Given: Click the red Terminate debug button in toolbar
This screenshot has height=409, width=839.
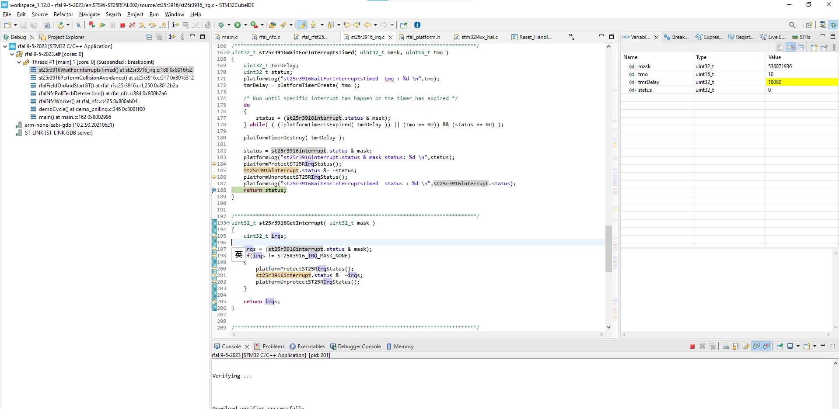Looking at the screenshot, I should [x=122, y=25].
